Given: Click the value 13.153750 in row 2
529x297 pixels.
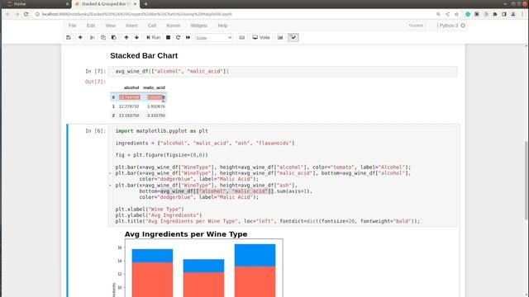Looking at the screenshot, I should click(x=129, y=115).
